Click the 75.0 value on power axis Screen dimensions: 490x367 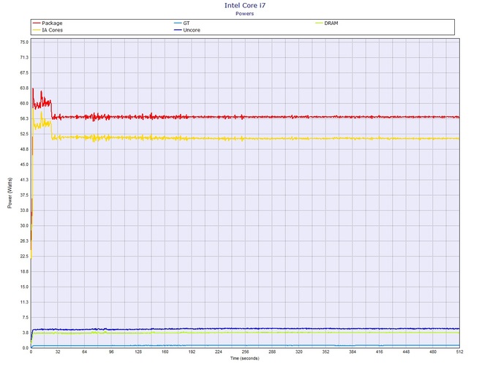24,42
